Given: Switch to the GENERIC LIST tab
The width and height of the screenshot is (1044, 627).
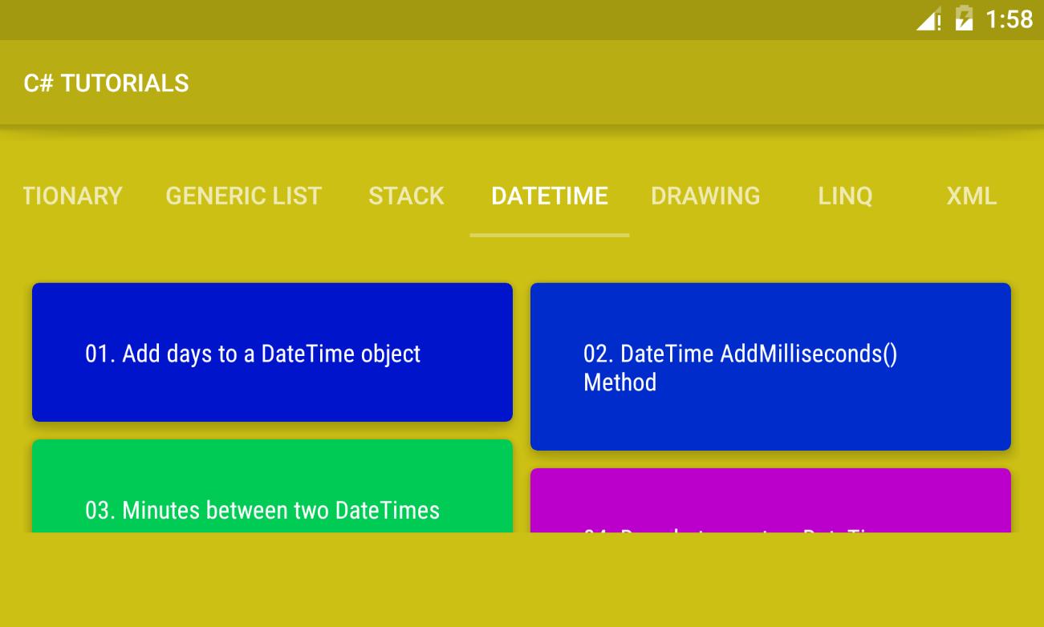Looking at the screenshot, I should click(x=243, y=196).
